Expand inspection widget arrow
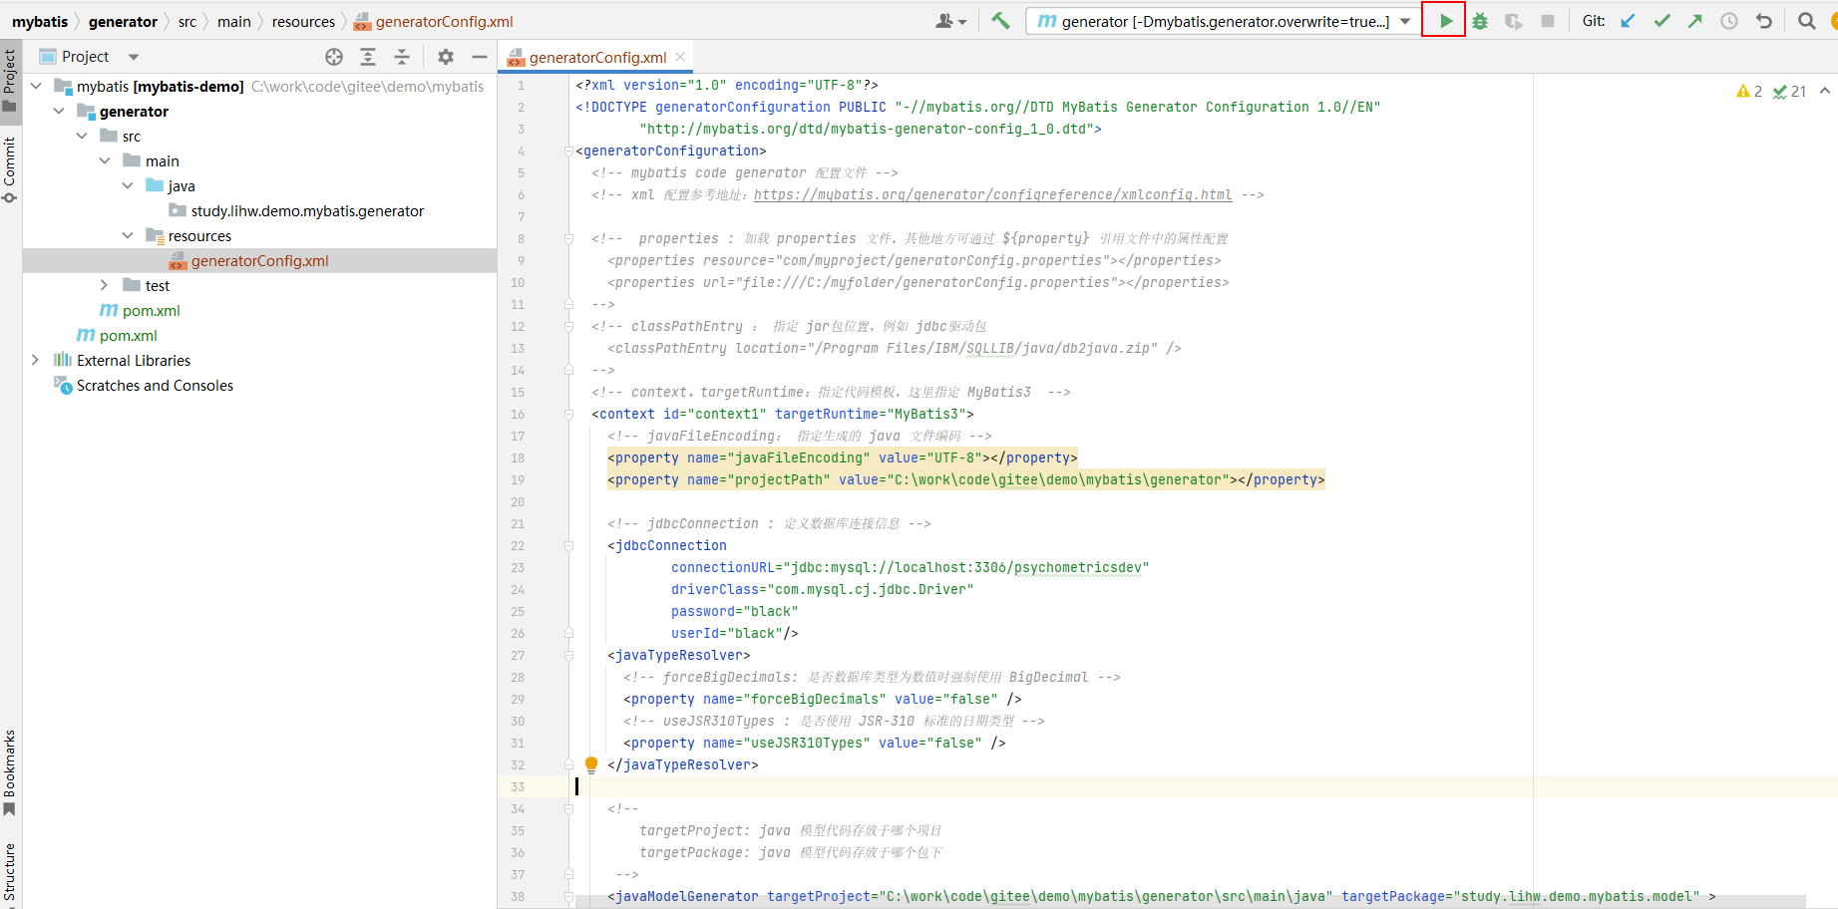 tap(1824, 91)
